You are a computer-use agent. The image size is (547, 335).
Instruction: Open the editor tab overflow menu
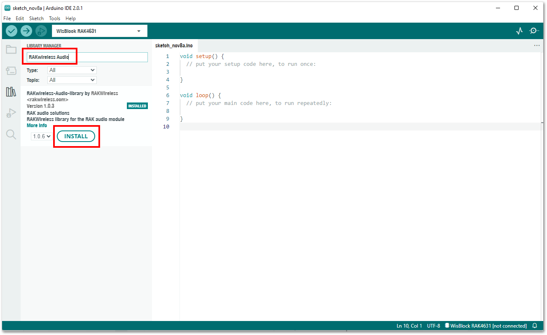coord(537,46)
